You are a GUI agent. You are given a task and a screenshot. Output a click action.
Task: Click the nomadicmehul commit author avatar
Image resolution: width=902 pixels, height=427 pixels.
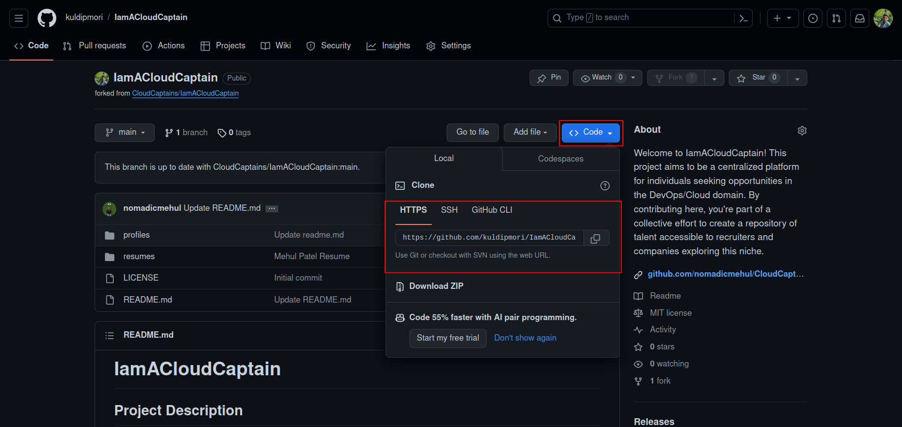coord(109,209)
